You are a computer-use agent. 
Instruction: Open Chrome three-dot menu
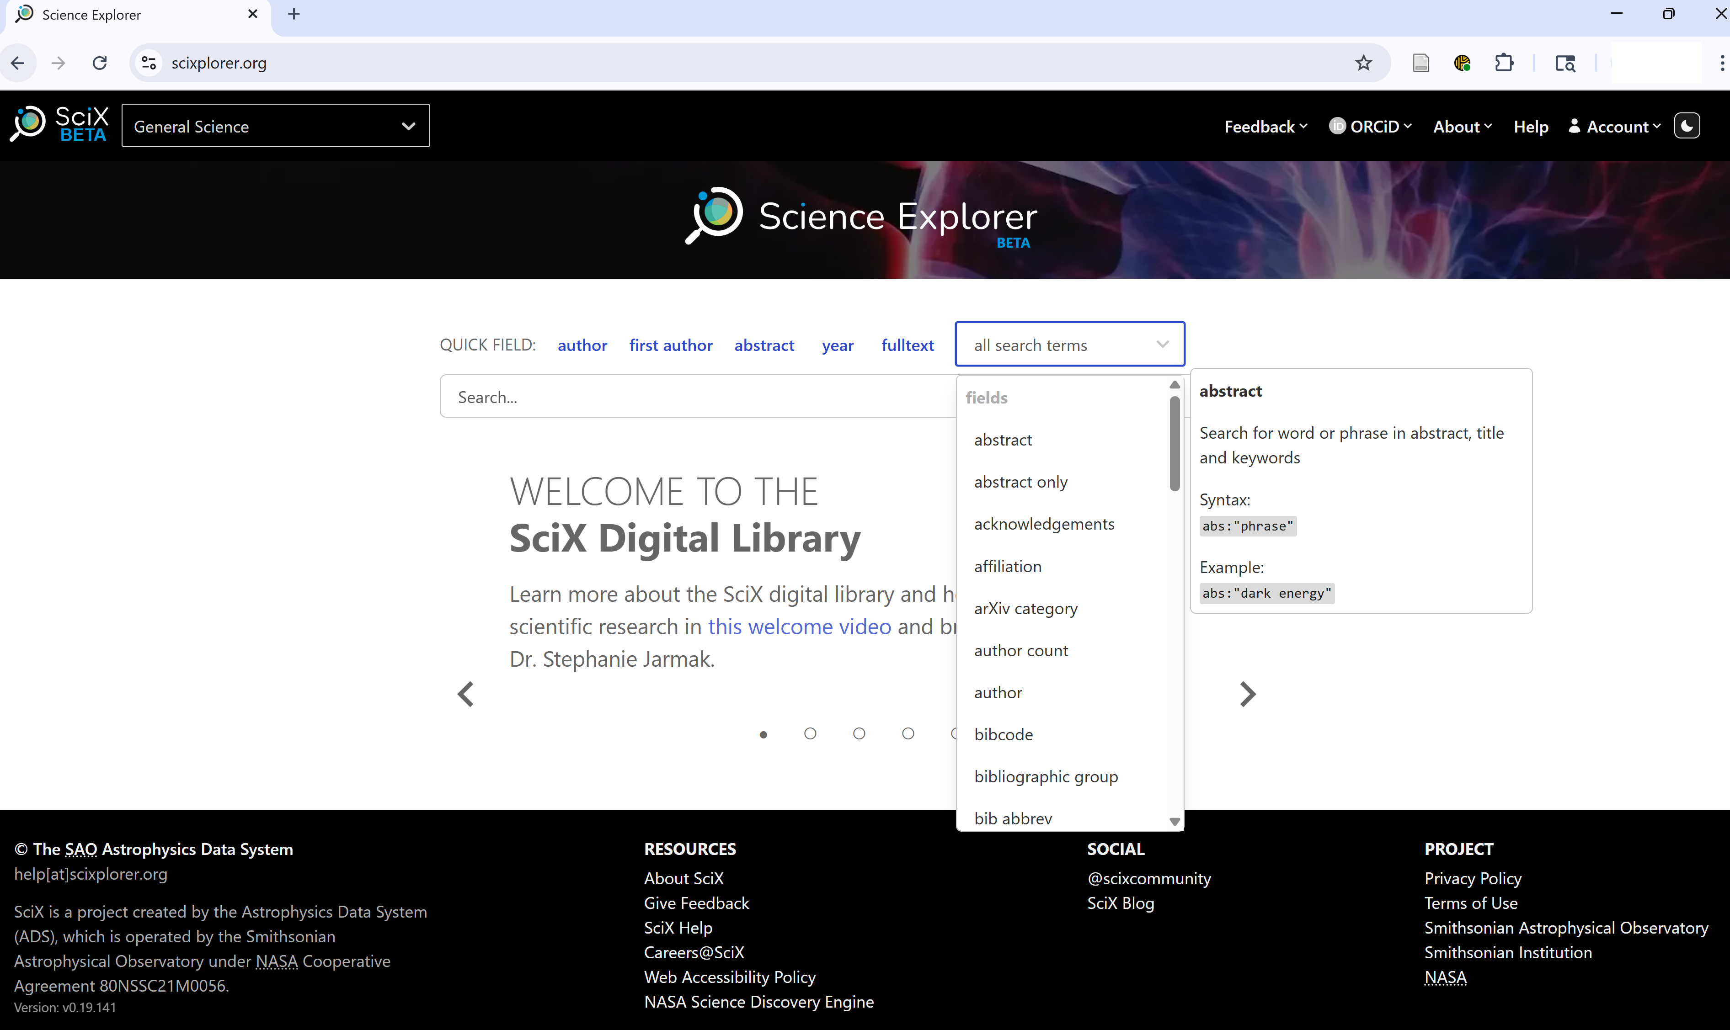[x=1722, y=63]
